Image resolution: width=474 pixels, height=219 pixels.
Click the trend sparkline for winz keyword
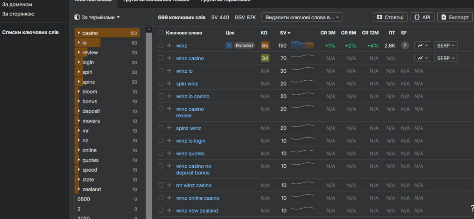(x=302, y=45)
